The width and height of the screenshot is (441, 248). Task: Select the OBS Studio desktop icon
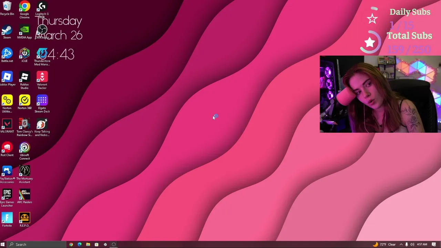click(42, 32)
